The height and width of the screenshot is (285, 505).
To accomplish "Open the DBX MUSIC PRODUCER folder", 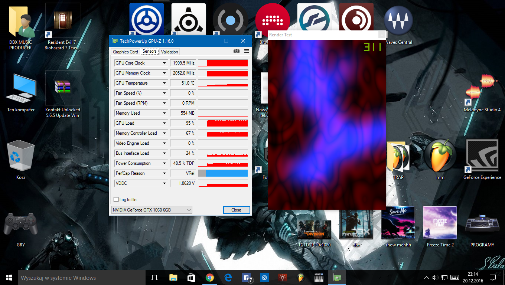I will pyautogui.click(x=21, y=28).
